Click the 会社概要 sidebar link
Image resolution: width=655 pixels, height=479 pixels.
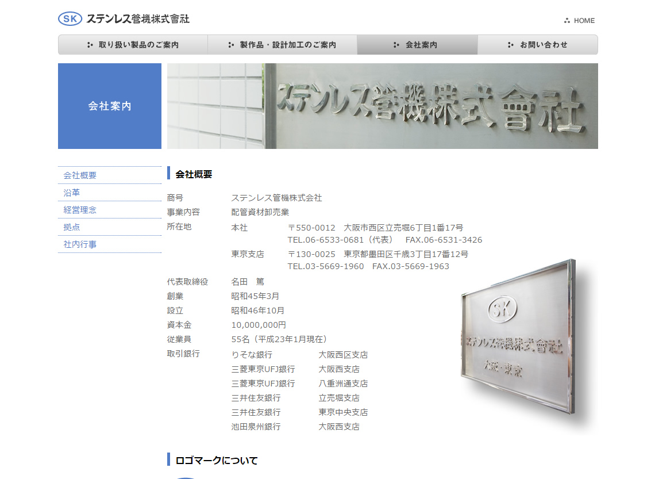(80, 175)
